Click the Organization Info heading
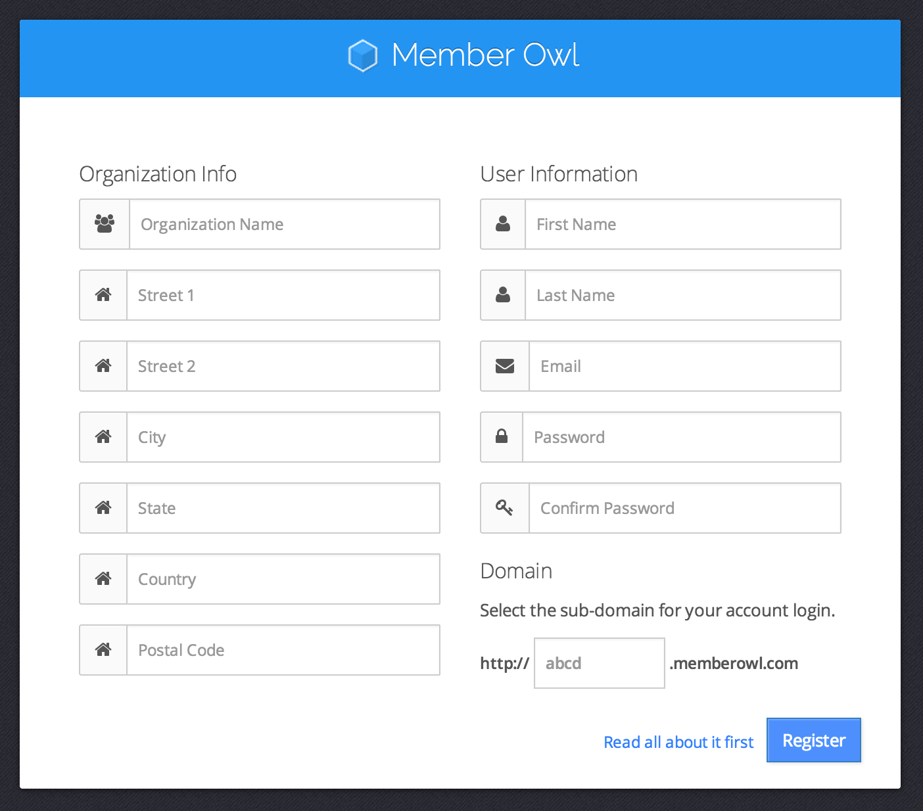The image size is (923, 811). (x=158, y=174)
